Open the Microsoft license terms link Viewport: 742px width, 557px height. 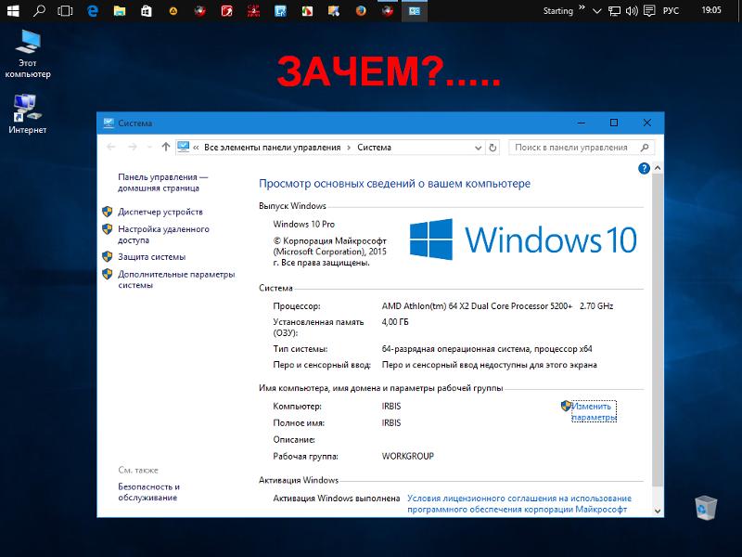pyautogui.click(x=519, y=503)
